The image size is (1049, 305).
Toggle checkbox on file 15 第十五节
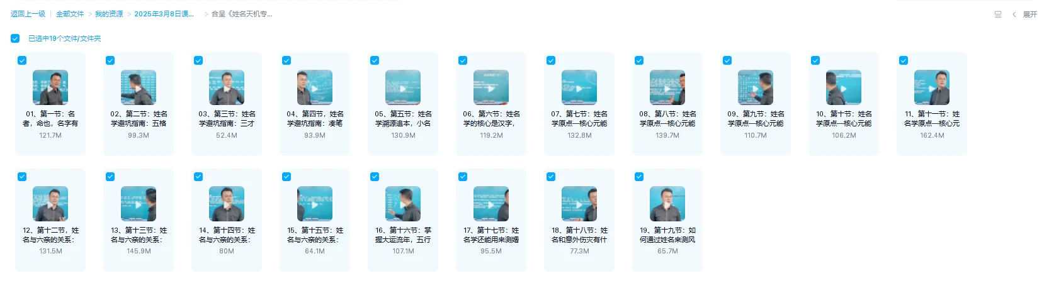click(286, 177)
